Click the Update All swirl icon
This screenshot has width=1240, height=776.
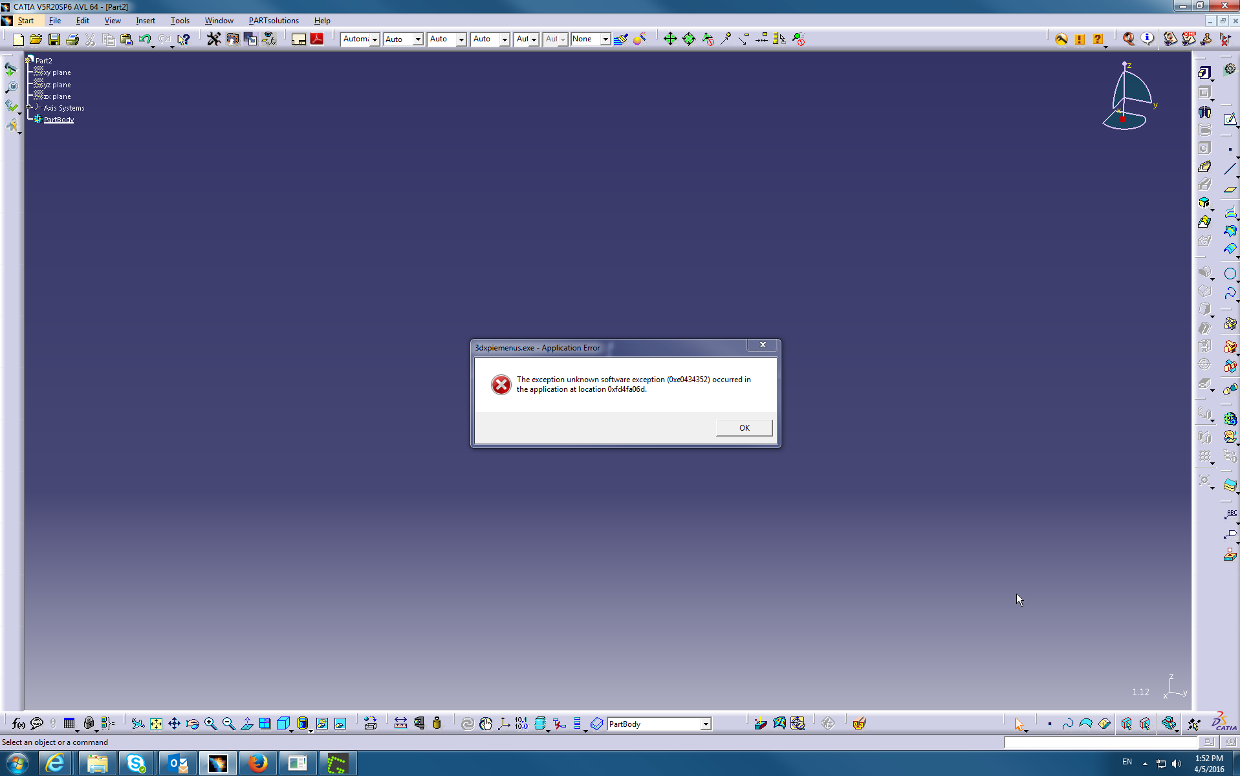467,724
